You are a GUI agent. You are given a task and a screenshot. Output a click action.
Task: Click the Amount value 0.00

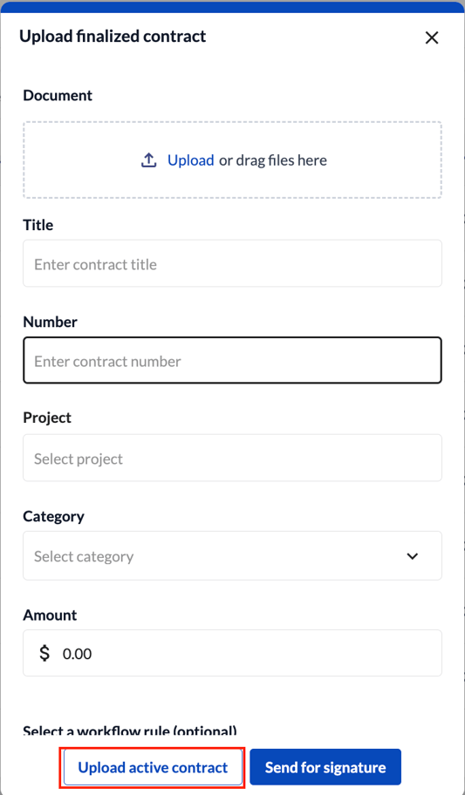pyautogui.click(x=77, y=654)
